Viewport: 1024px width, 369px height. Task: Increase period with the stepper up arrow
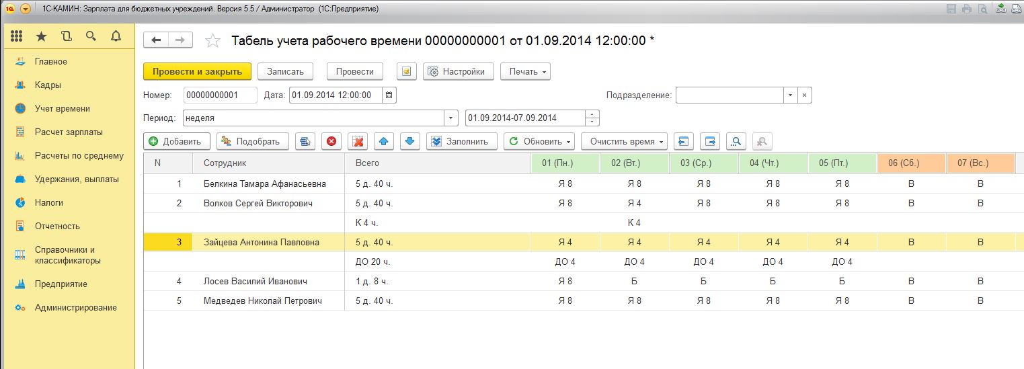click(x=592, y=114)
